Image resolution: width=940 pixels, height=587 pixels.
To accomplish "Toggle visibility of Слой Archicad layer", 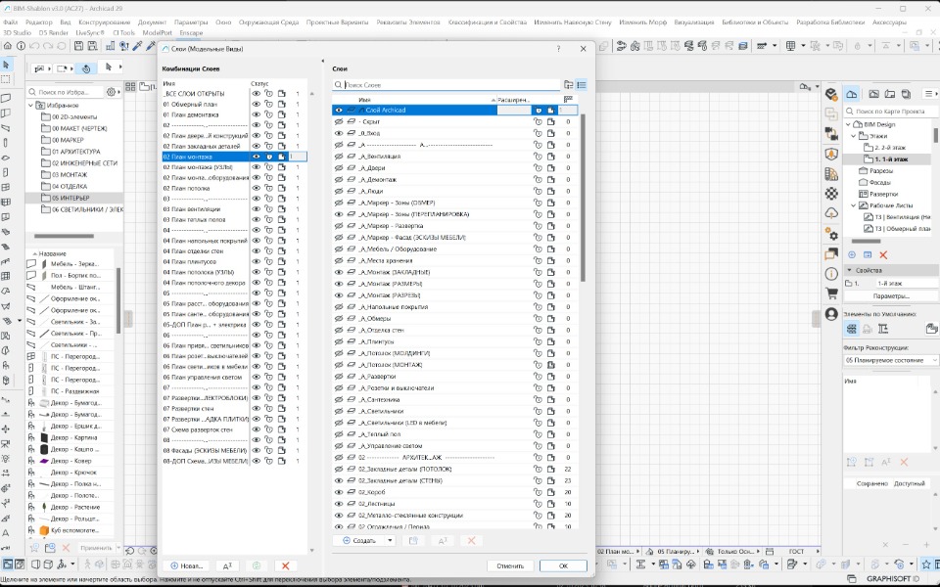I will pos(339,111).
